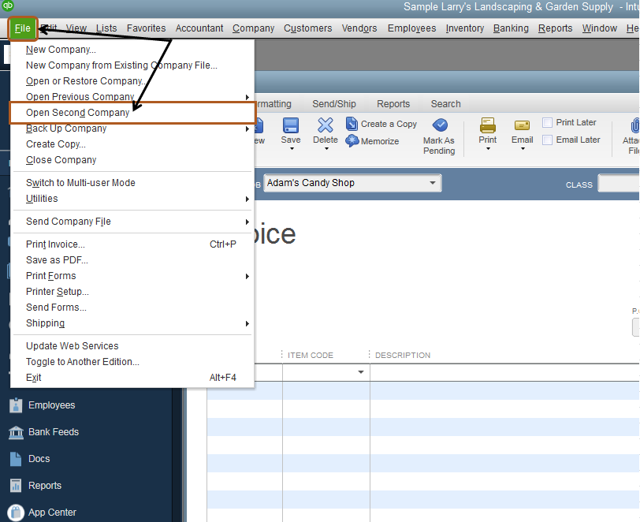Image resolution: width=640 pixels, height=522 pixels.
Task: Click the first Description cell in the table
Action: (x=504, y=372)
